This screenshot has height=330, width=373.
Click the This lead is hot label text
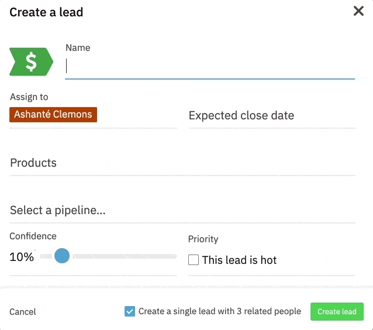pyautogui.click(x=239, y=260)
